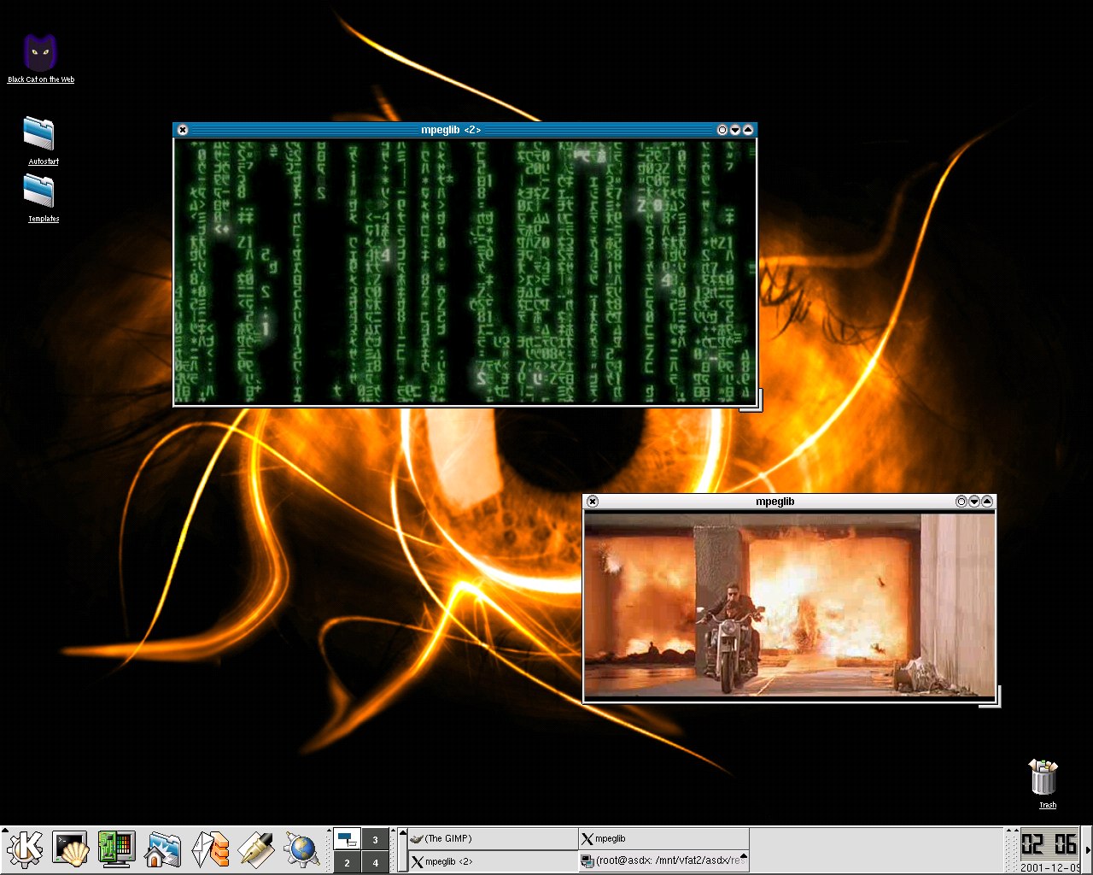
Task: Close the mpeglib motorcycle video window
Action: click(593, 502)
